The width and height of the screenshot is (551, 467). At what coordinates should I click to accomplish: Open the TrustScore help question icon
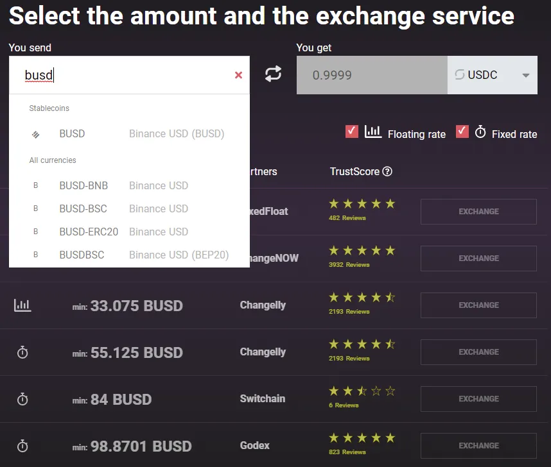387,172
